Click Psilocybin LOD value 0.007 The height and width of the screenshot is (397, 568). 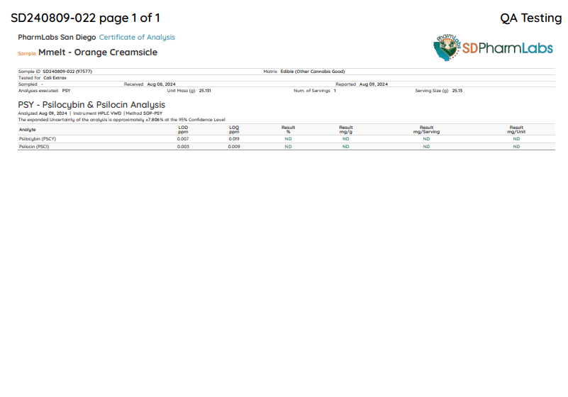(183, 139)
